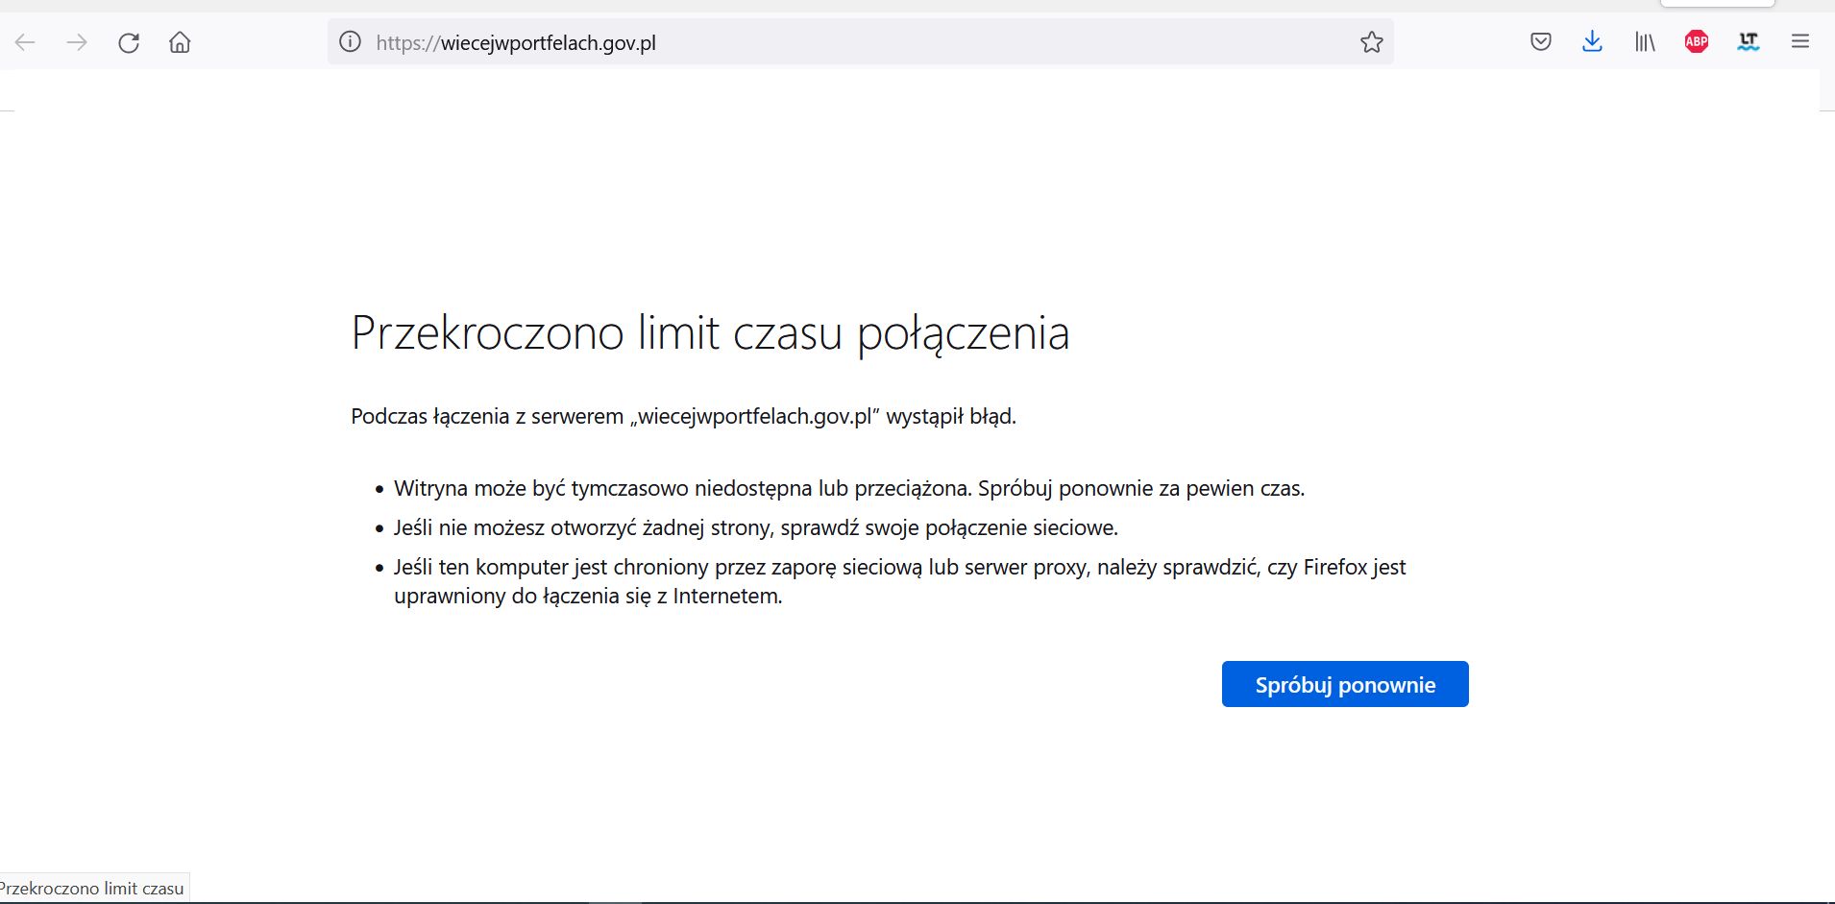Save this page to Pocket

pos(1541,41)
